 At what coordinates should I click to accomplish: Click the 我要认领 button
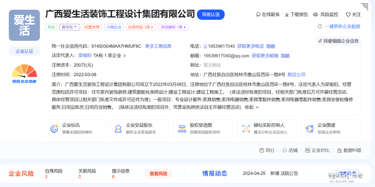pyautogui.click(x=211, y=14)
